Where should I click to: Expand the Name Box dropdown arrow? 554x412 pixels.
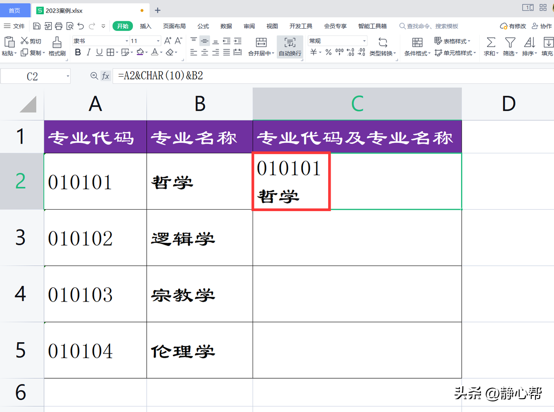point(68,76)
